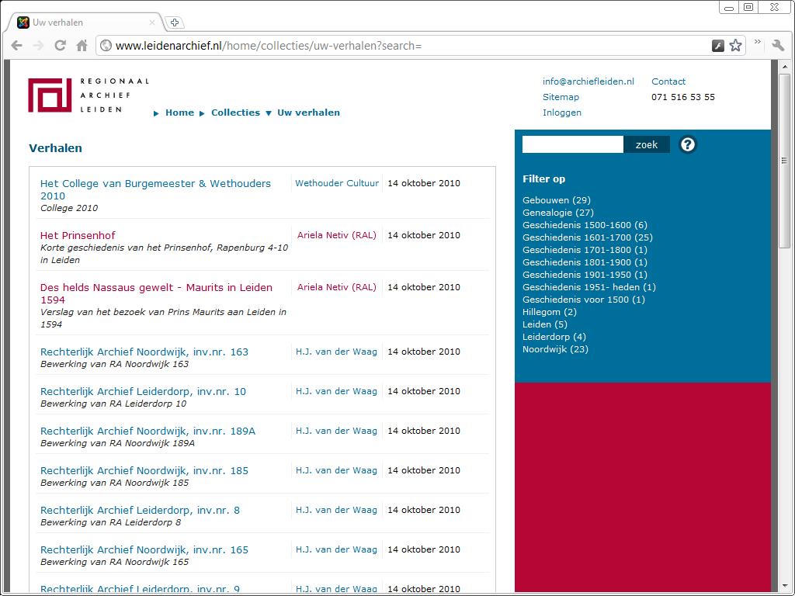The image size is (795, 596).
Task: Open info@archiefleiden.nl email link
Action: coord(588,81)
